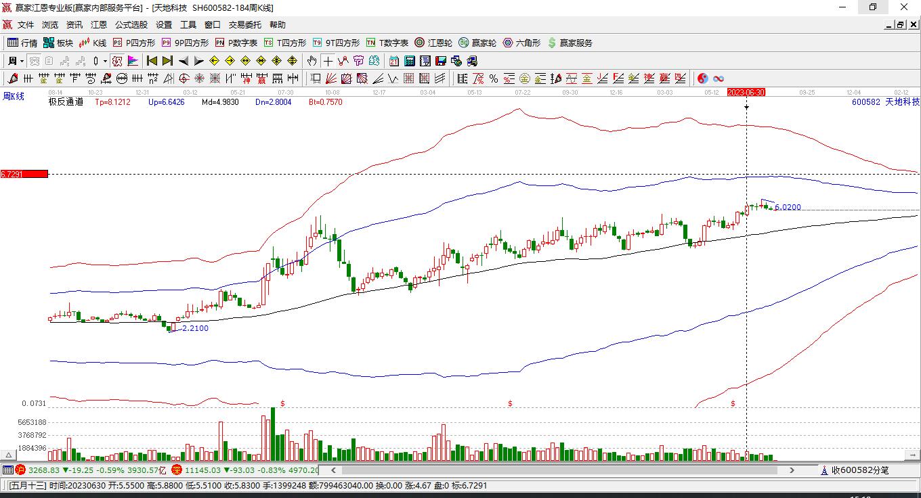Click the percent sign tool icon
Image resolution: width=921 pixels, height=498 pixels.
(x=494, y=78)
